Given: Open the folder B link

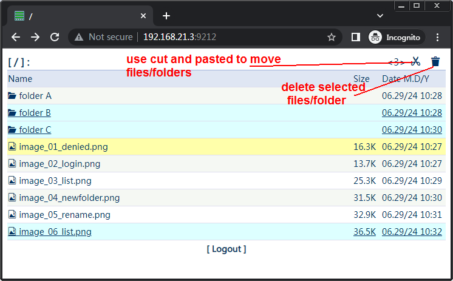Looking at the screenshot, I should [35, 113].
